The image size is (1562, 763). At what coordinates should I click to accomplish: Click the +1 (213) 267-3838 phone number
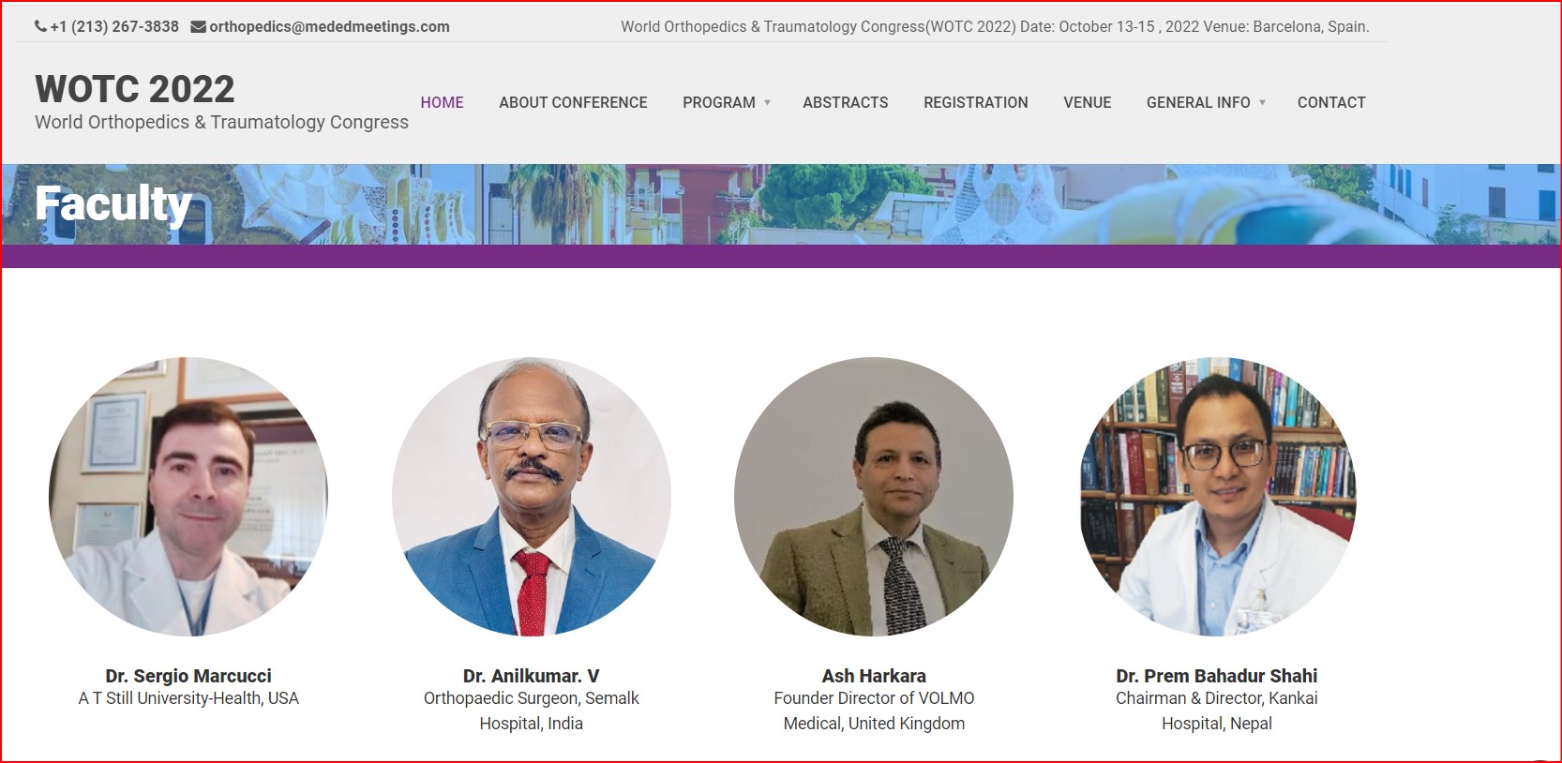tap(114, 26)
